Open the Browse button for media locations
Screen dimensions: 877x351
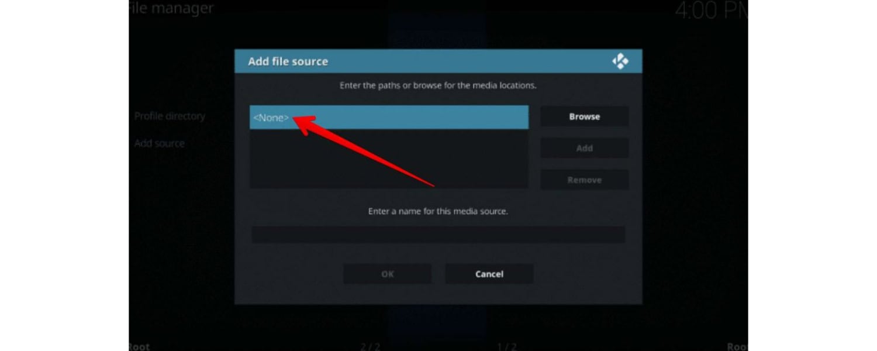(584, 116)
